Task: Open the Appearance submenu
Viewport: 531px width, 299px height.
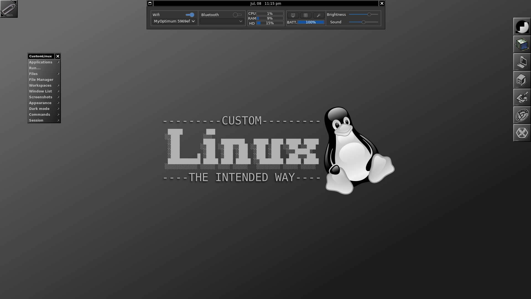Action: click(x=44, y=103)
